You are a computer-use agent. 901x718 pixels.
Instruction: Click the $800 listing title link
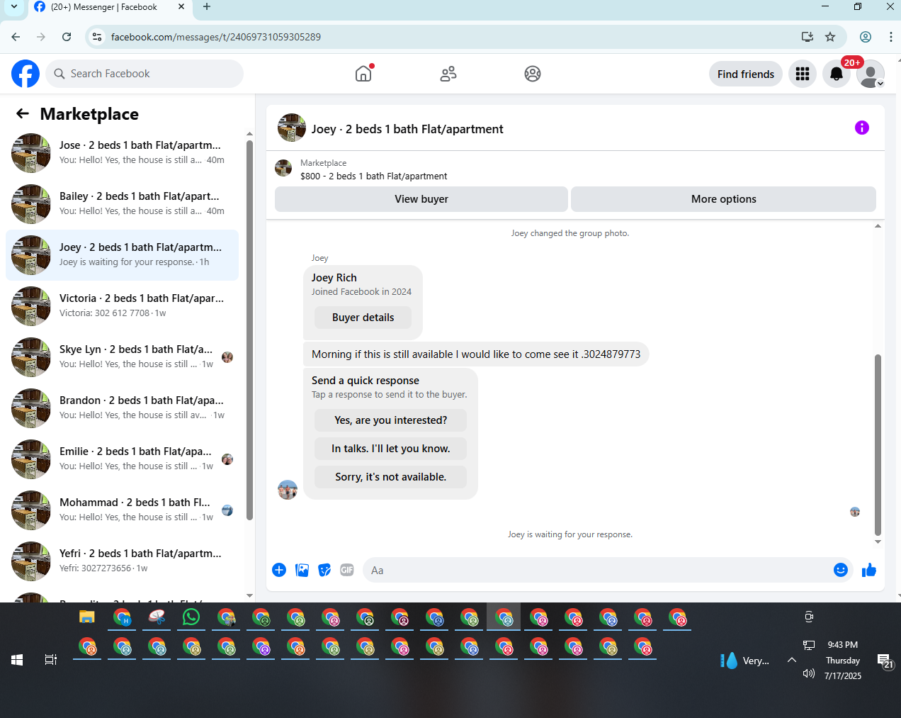(374, 176)
